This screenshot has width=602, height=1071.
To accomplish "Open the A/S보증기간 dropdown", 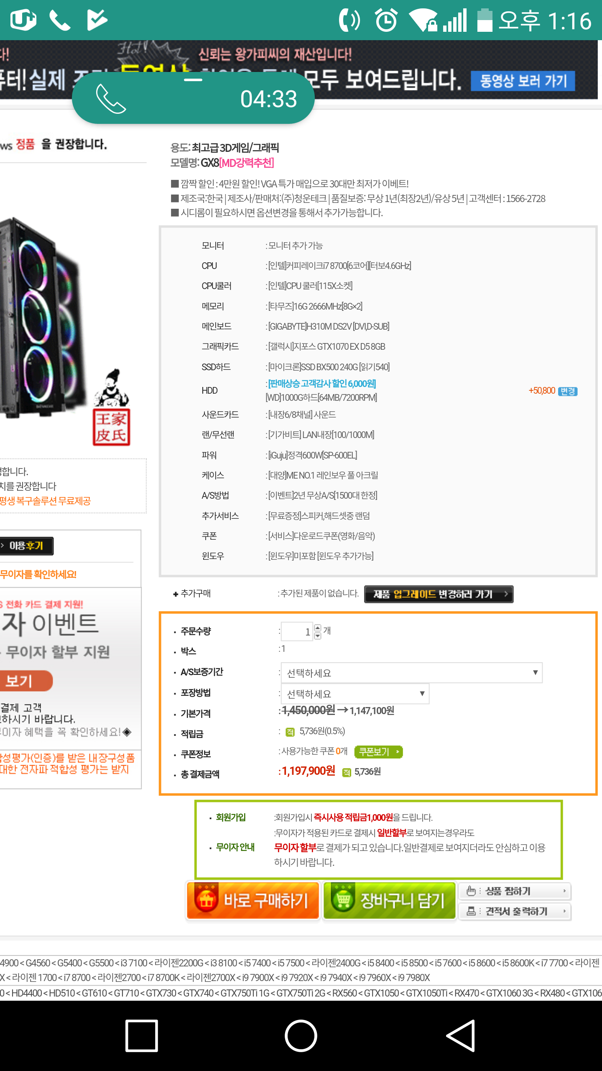I will [411, 672].
